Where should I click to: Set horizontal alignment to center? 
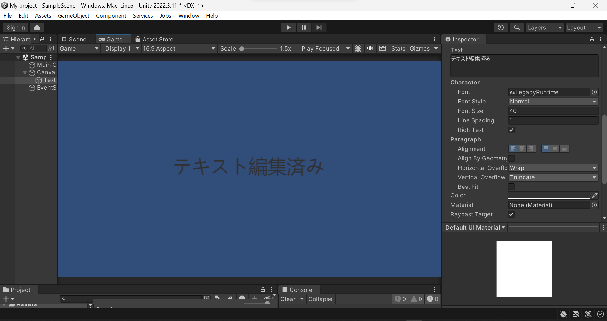pyautogui.click(x=522, y=149)
